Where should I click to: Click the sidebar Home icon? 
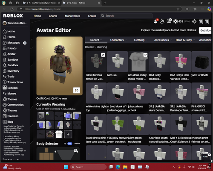5,31
